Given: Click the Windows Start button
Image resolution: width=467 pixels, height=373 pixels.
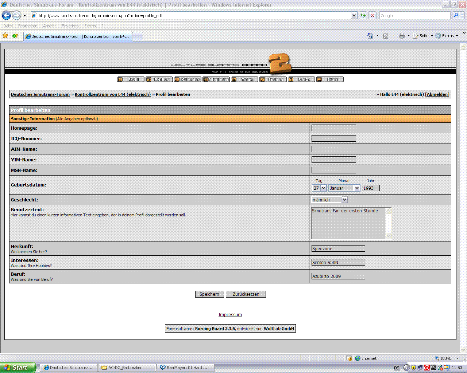Looking at the screenshot, I should click(18, 368).
